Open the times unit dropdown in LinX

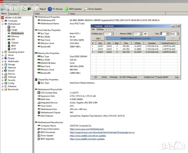178,34
